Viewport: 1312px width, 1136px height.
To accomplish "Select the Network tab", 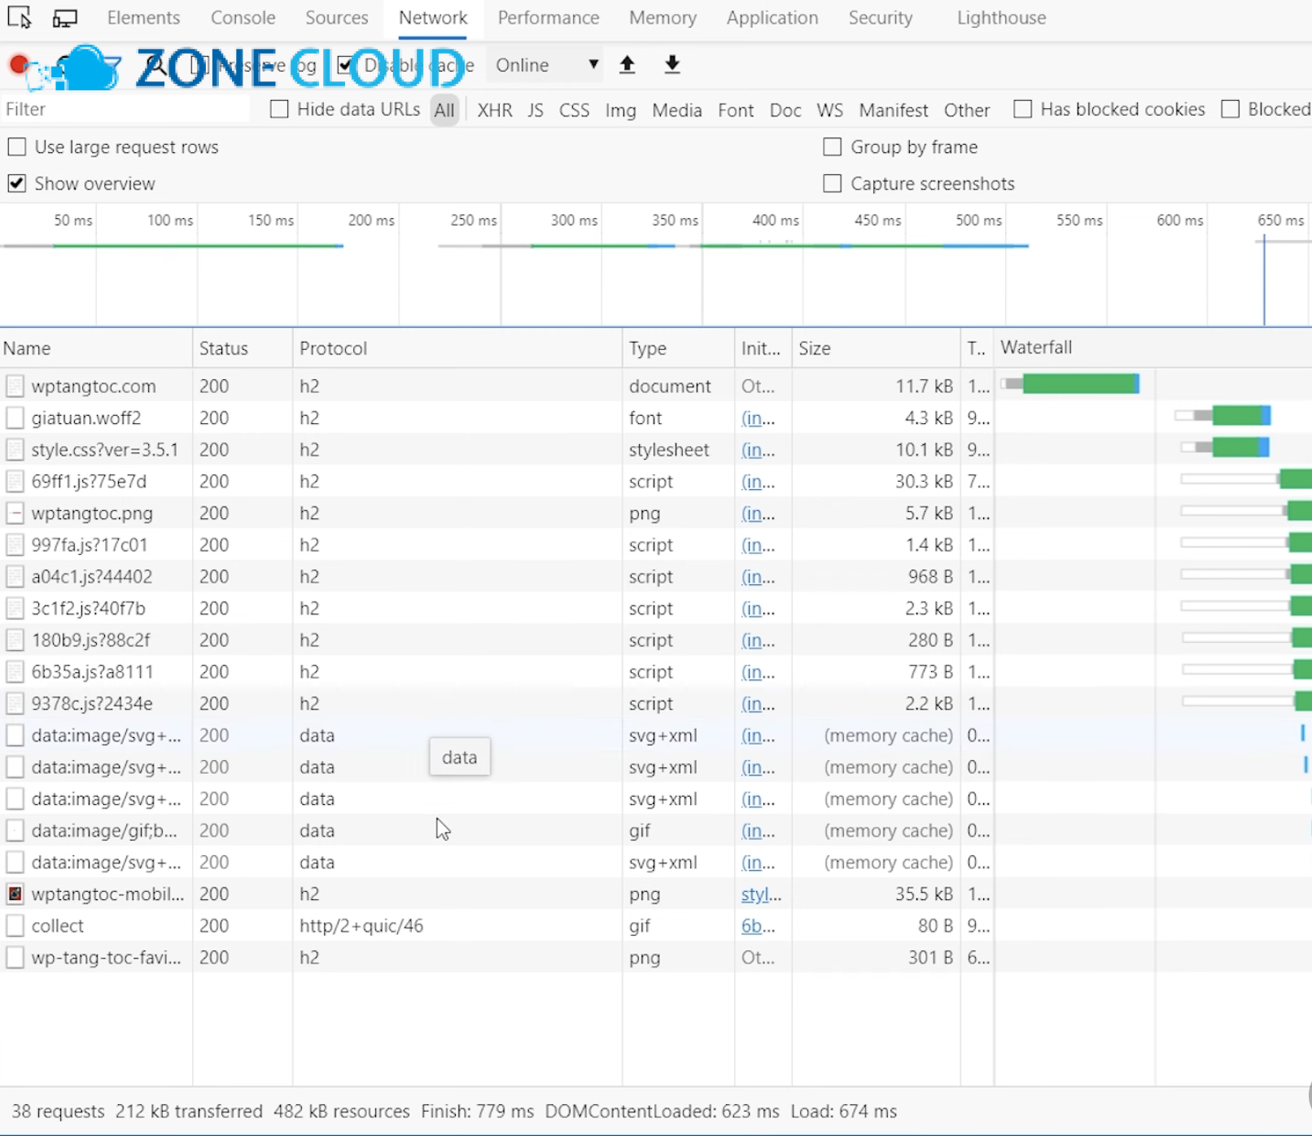I will pyautogui.click(x=433, y=17).
